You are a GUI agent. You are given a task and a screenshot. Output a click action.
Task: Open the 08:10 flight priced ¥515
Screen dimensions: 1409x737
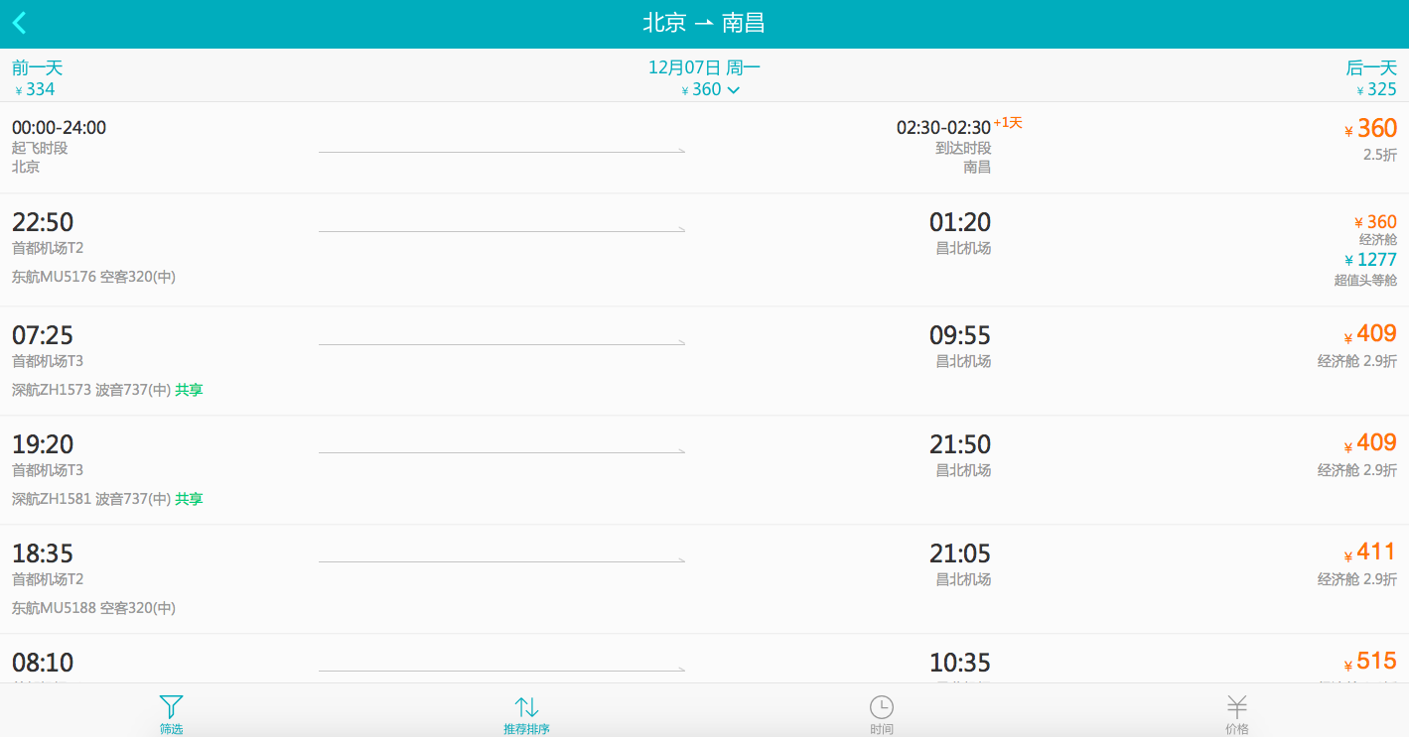[496, 662]
